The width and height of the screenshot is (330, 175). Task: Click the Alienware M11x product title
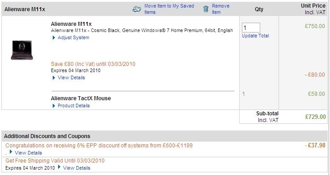71,24
